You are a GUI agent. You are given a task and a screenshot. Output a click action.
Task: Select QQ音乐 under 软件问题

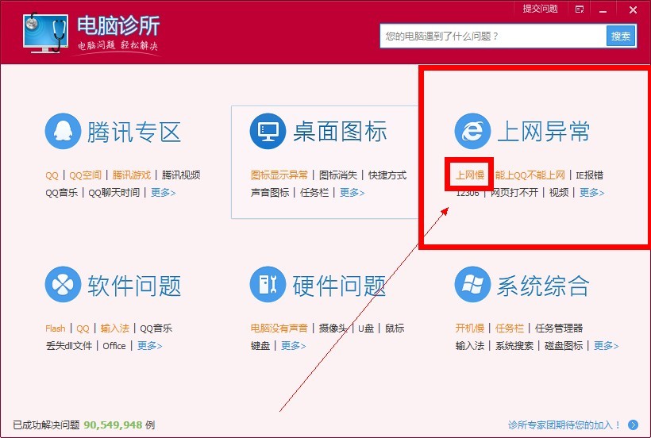tap(156, 328)
